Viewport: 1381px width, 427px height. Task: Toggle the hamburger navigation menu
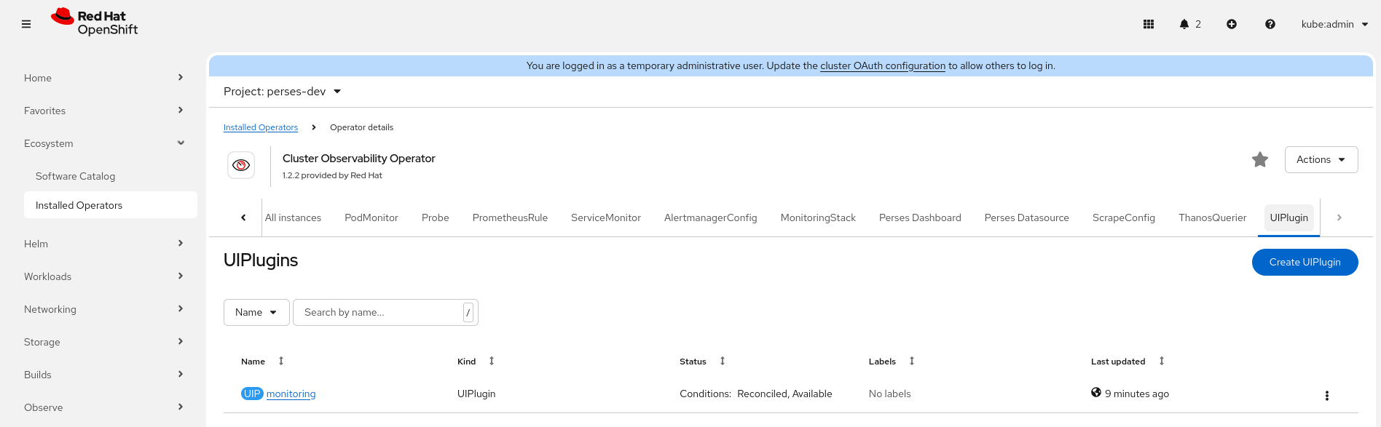click(26, 24)
